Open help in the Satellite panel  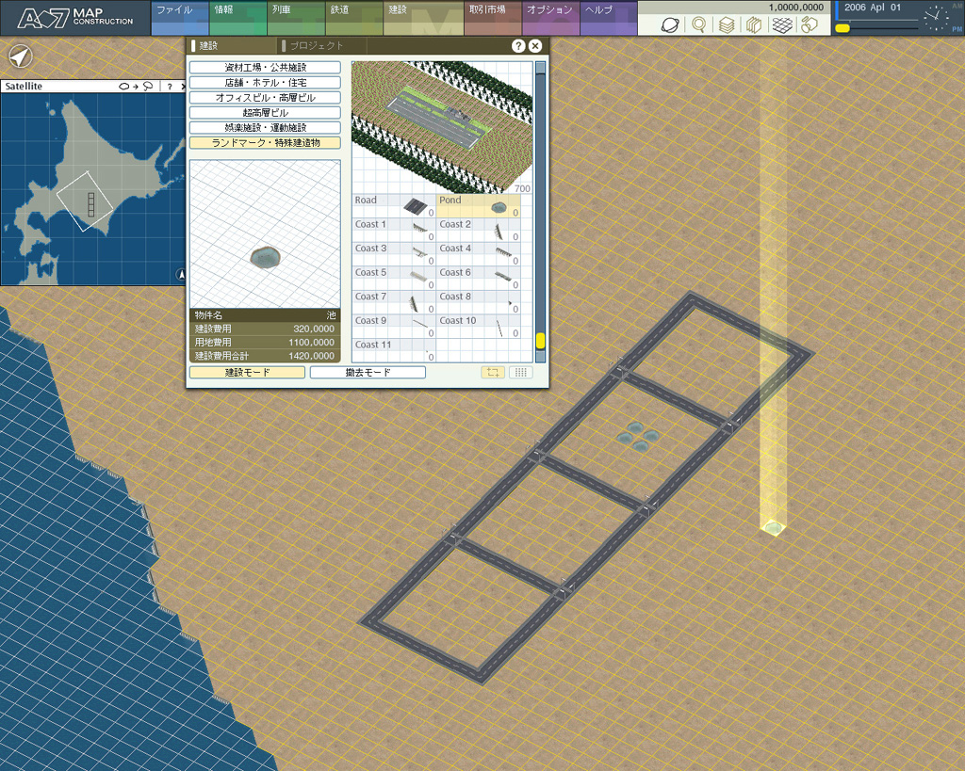point(170,87)
